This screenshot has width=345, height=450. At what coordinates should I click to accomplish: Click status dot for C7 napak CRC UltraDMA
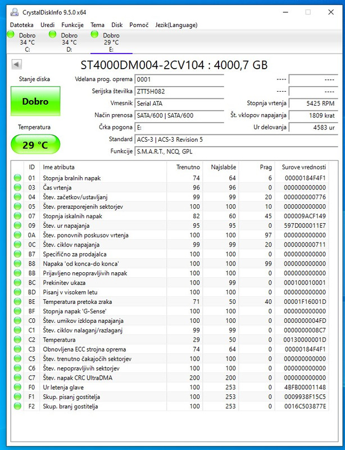click(17, 377)
